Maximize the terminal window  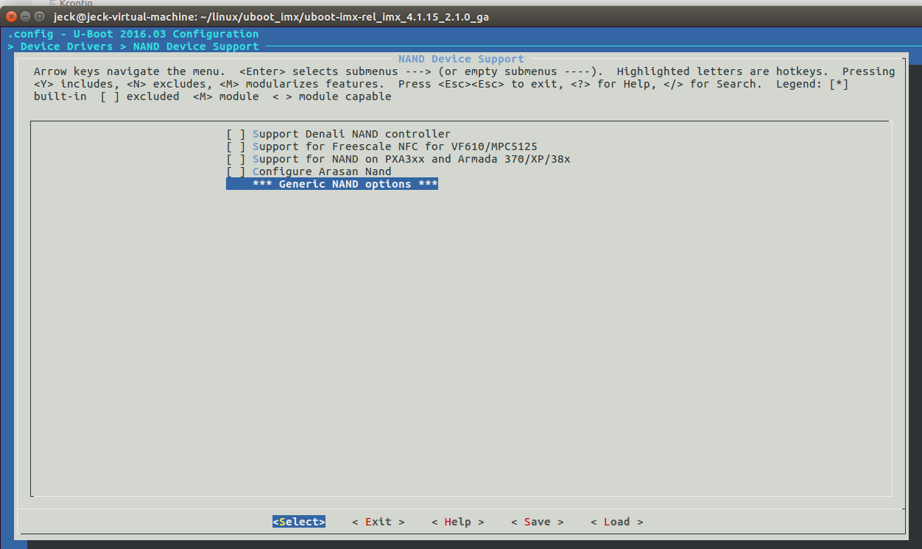pyautogui.click(x=40, y=16)
